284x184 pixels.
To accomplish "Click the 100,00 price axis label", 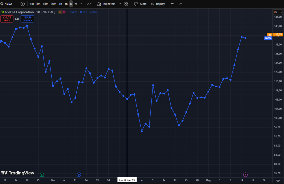I will coord(278,118).
